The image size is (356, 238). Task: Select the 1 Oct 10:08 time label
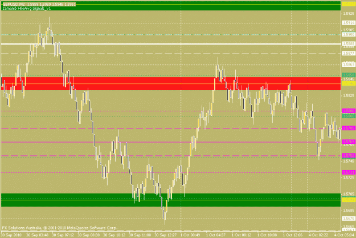[x=267, y=235]
